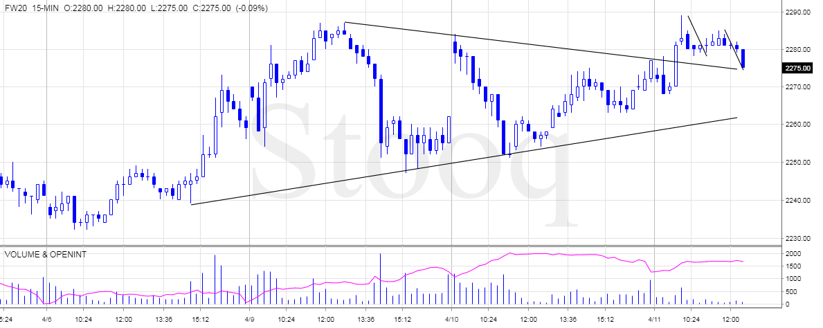This screenshot has height=328, width=823.
Task: Select the 2290.00 price axis label
Action: pyautogui.click(x=797, y=12)
